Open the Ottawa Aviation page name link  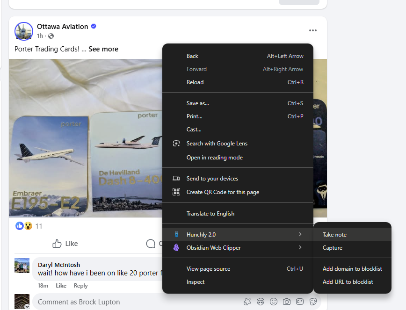pos(62,27)
